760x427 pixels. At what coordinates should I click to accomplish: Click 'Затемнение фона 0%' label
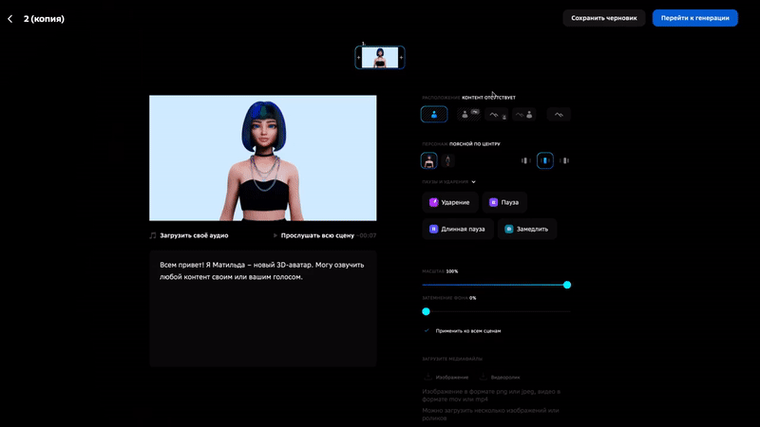click(x=448, y=298)
